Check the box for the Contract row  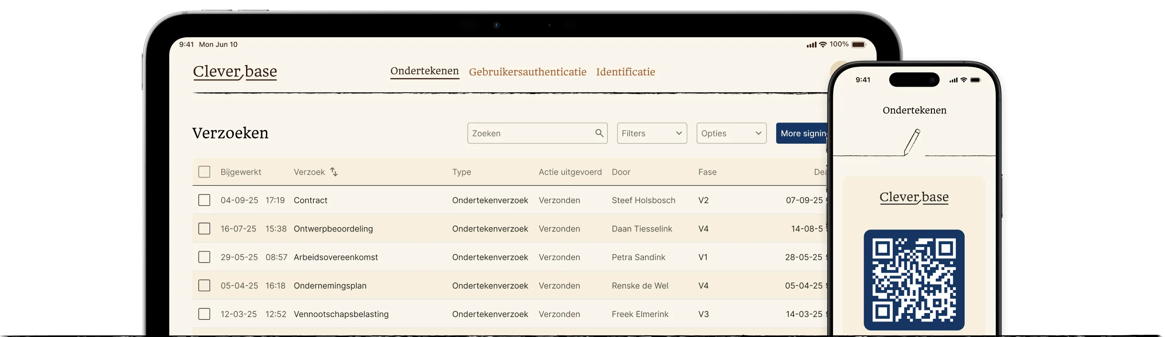click(204, 200)
